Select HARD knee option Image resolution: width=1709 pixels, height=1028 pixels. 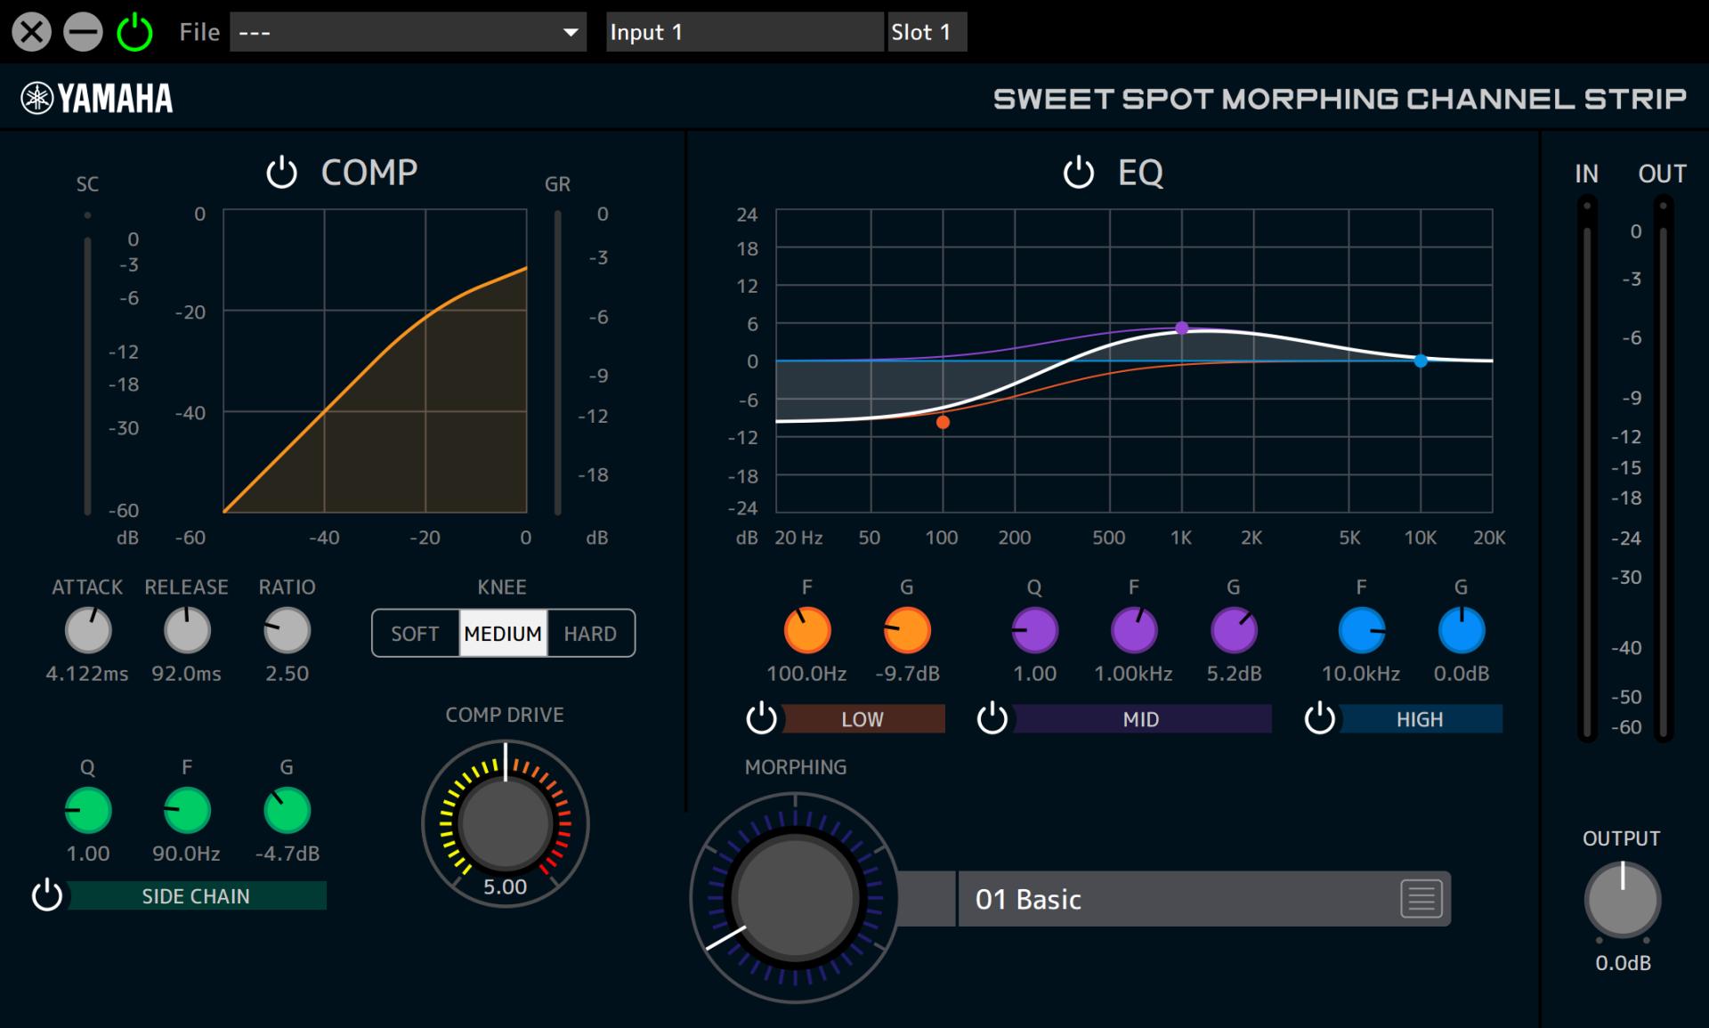point(590,634)
